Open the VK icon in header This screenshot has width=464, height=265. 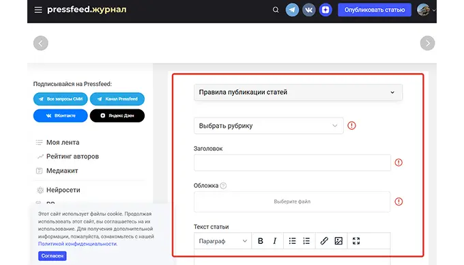click(308, 10)
